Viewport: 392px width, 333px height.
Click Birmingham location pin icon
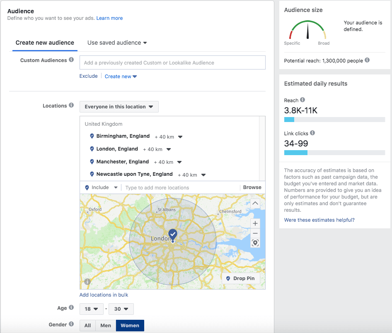coord(92,136)
